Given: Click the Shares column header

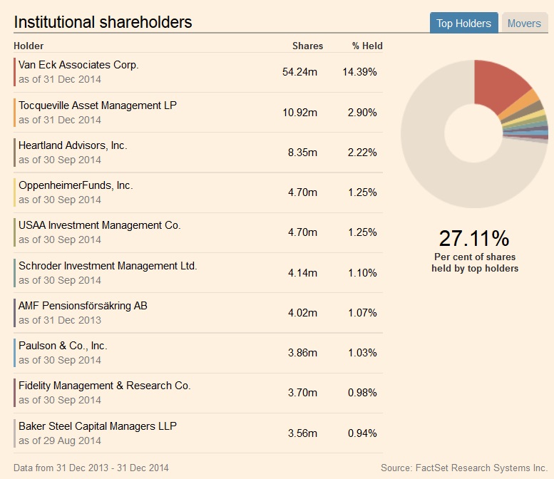Looking at the screenshot, I should coord(307,46).
